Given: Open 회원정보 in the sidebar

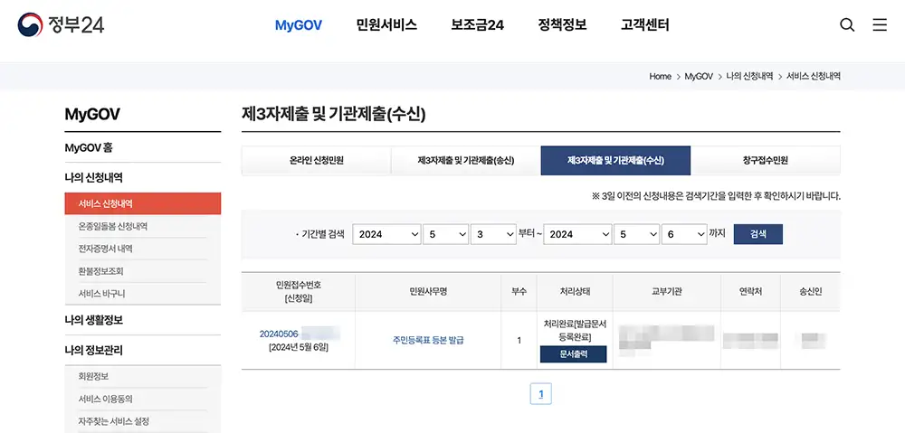Looking at the screenshot, I should pos(93,376).
